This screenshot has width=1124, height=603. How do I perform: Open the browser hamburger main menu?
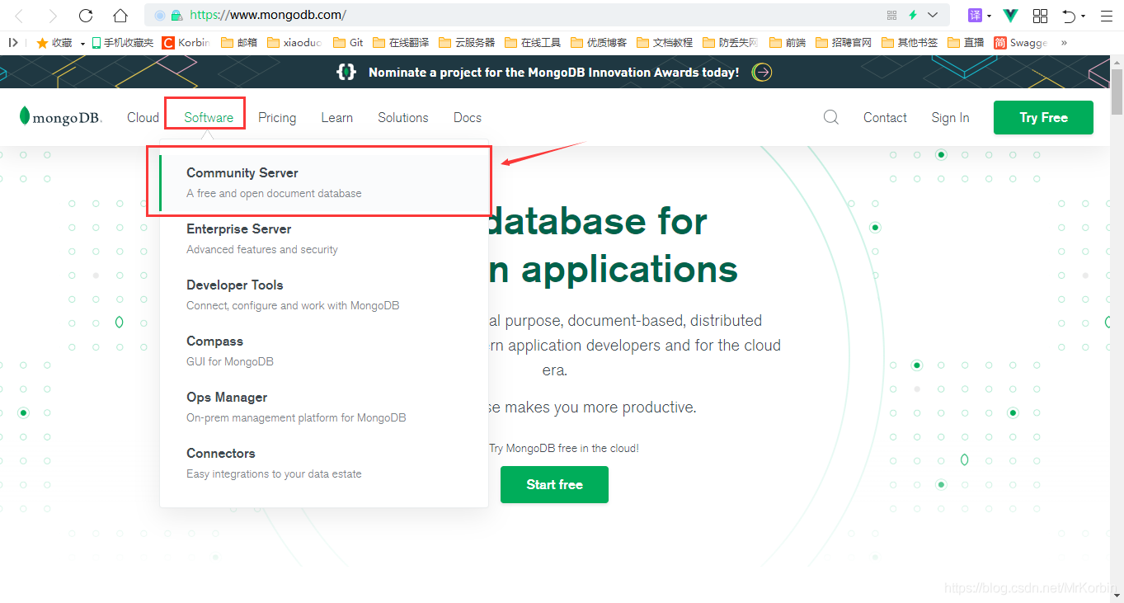pos(1107,15)
